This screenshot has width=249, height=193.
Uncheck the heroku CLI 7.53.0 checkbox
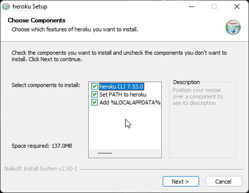(x=94, y=87)
